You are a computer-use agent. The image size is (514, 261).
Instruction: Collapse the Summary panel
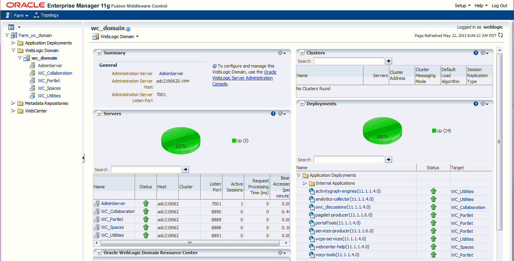coord(99,53)
